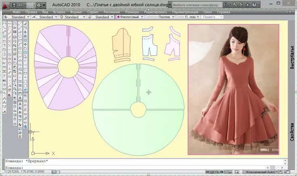Click the Undo arrow icon
This screenshot has width=297, height=176.
pos(20,5)
